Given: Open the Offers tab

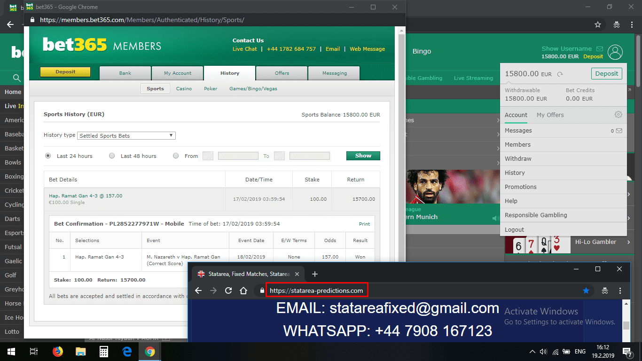Looking at the screenshot, I should click(x=282, y=73).
